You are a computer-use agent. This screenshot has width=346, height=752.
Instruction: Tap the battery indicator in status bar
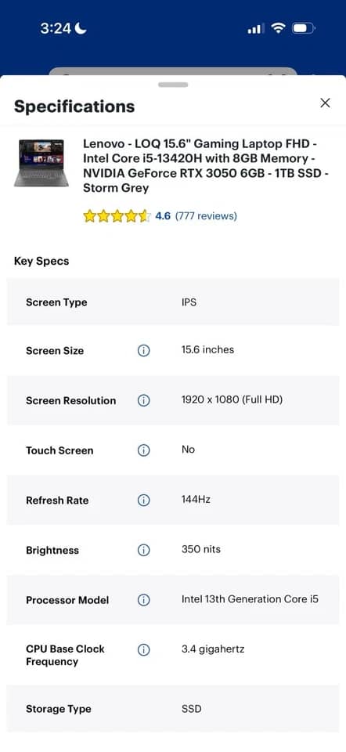(x=304, y=28)
